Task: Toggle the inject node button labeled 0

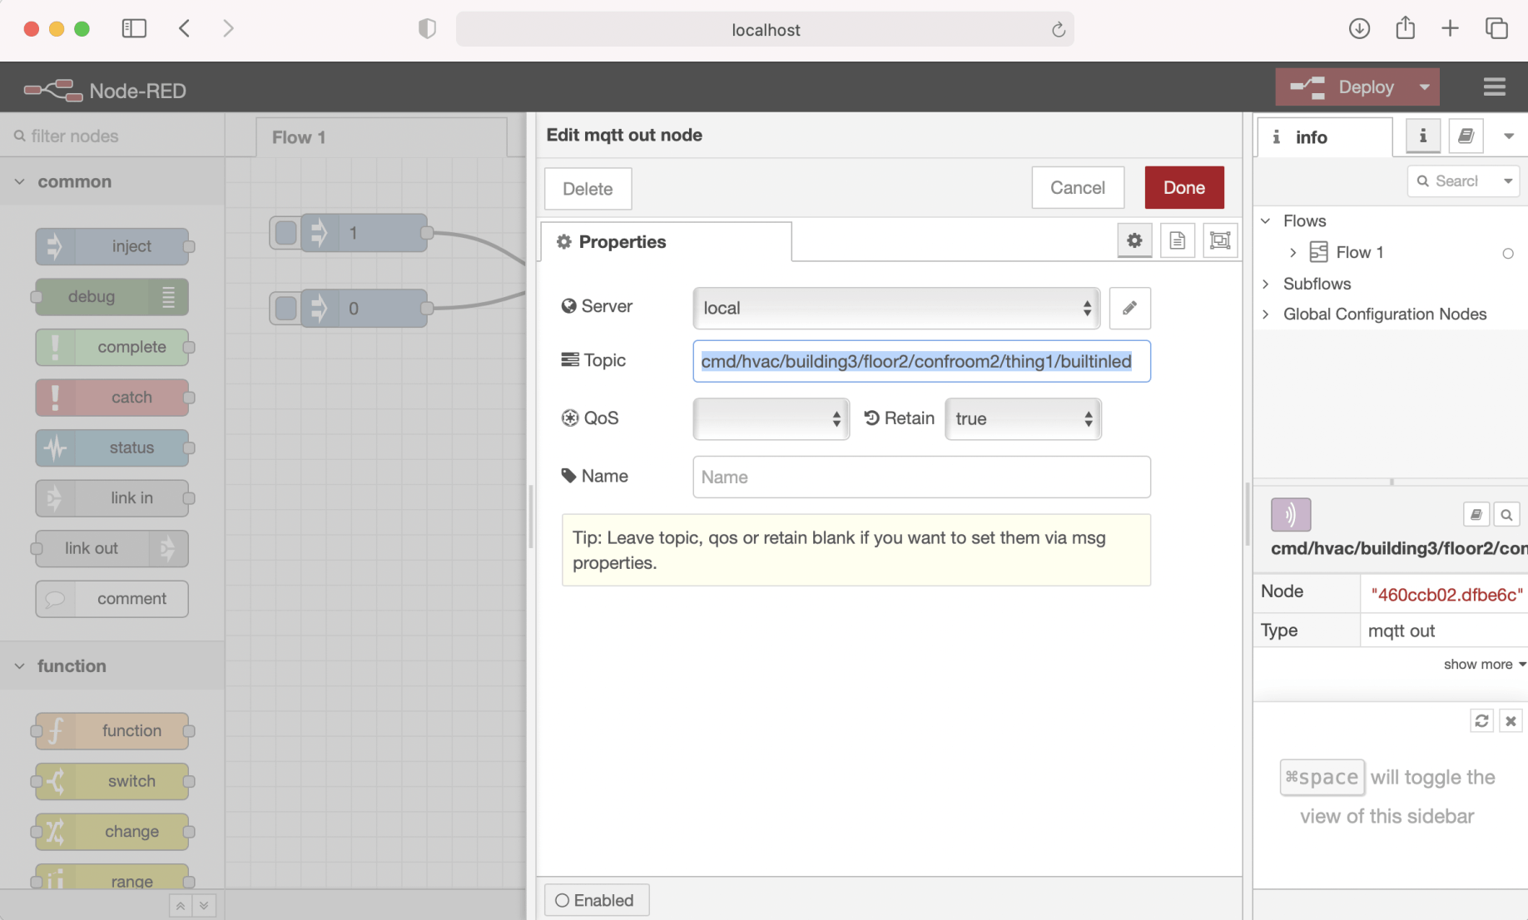Action: pyautogui.click(x=285, y=309)
